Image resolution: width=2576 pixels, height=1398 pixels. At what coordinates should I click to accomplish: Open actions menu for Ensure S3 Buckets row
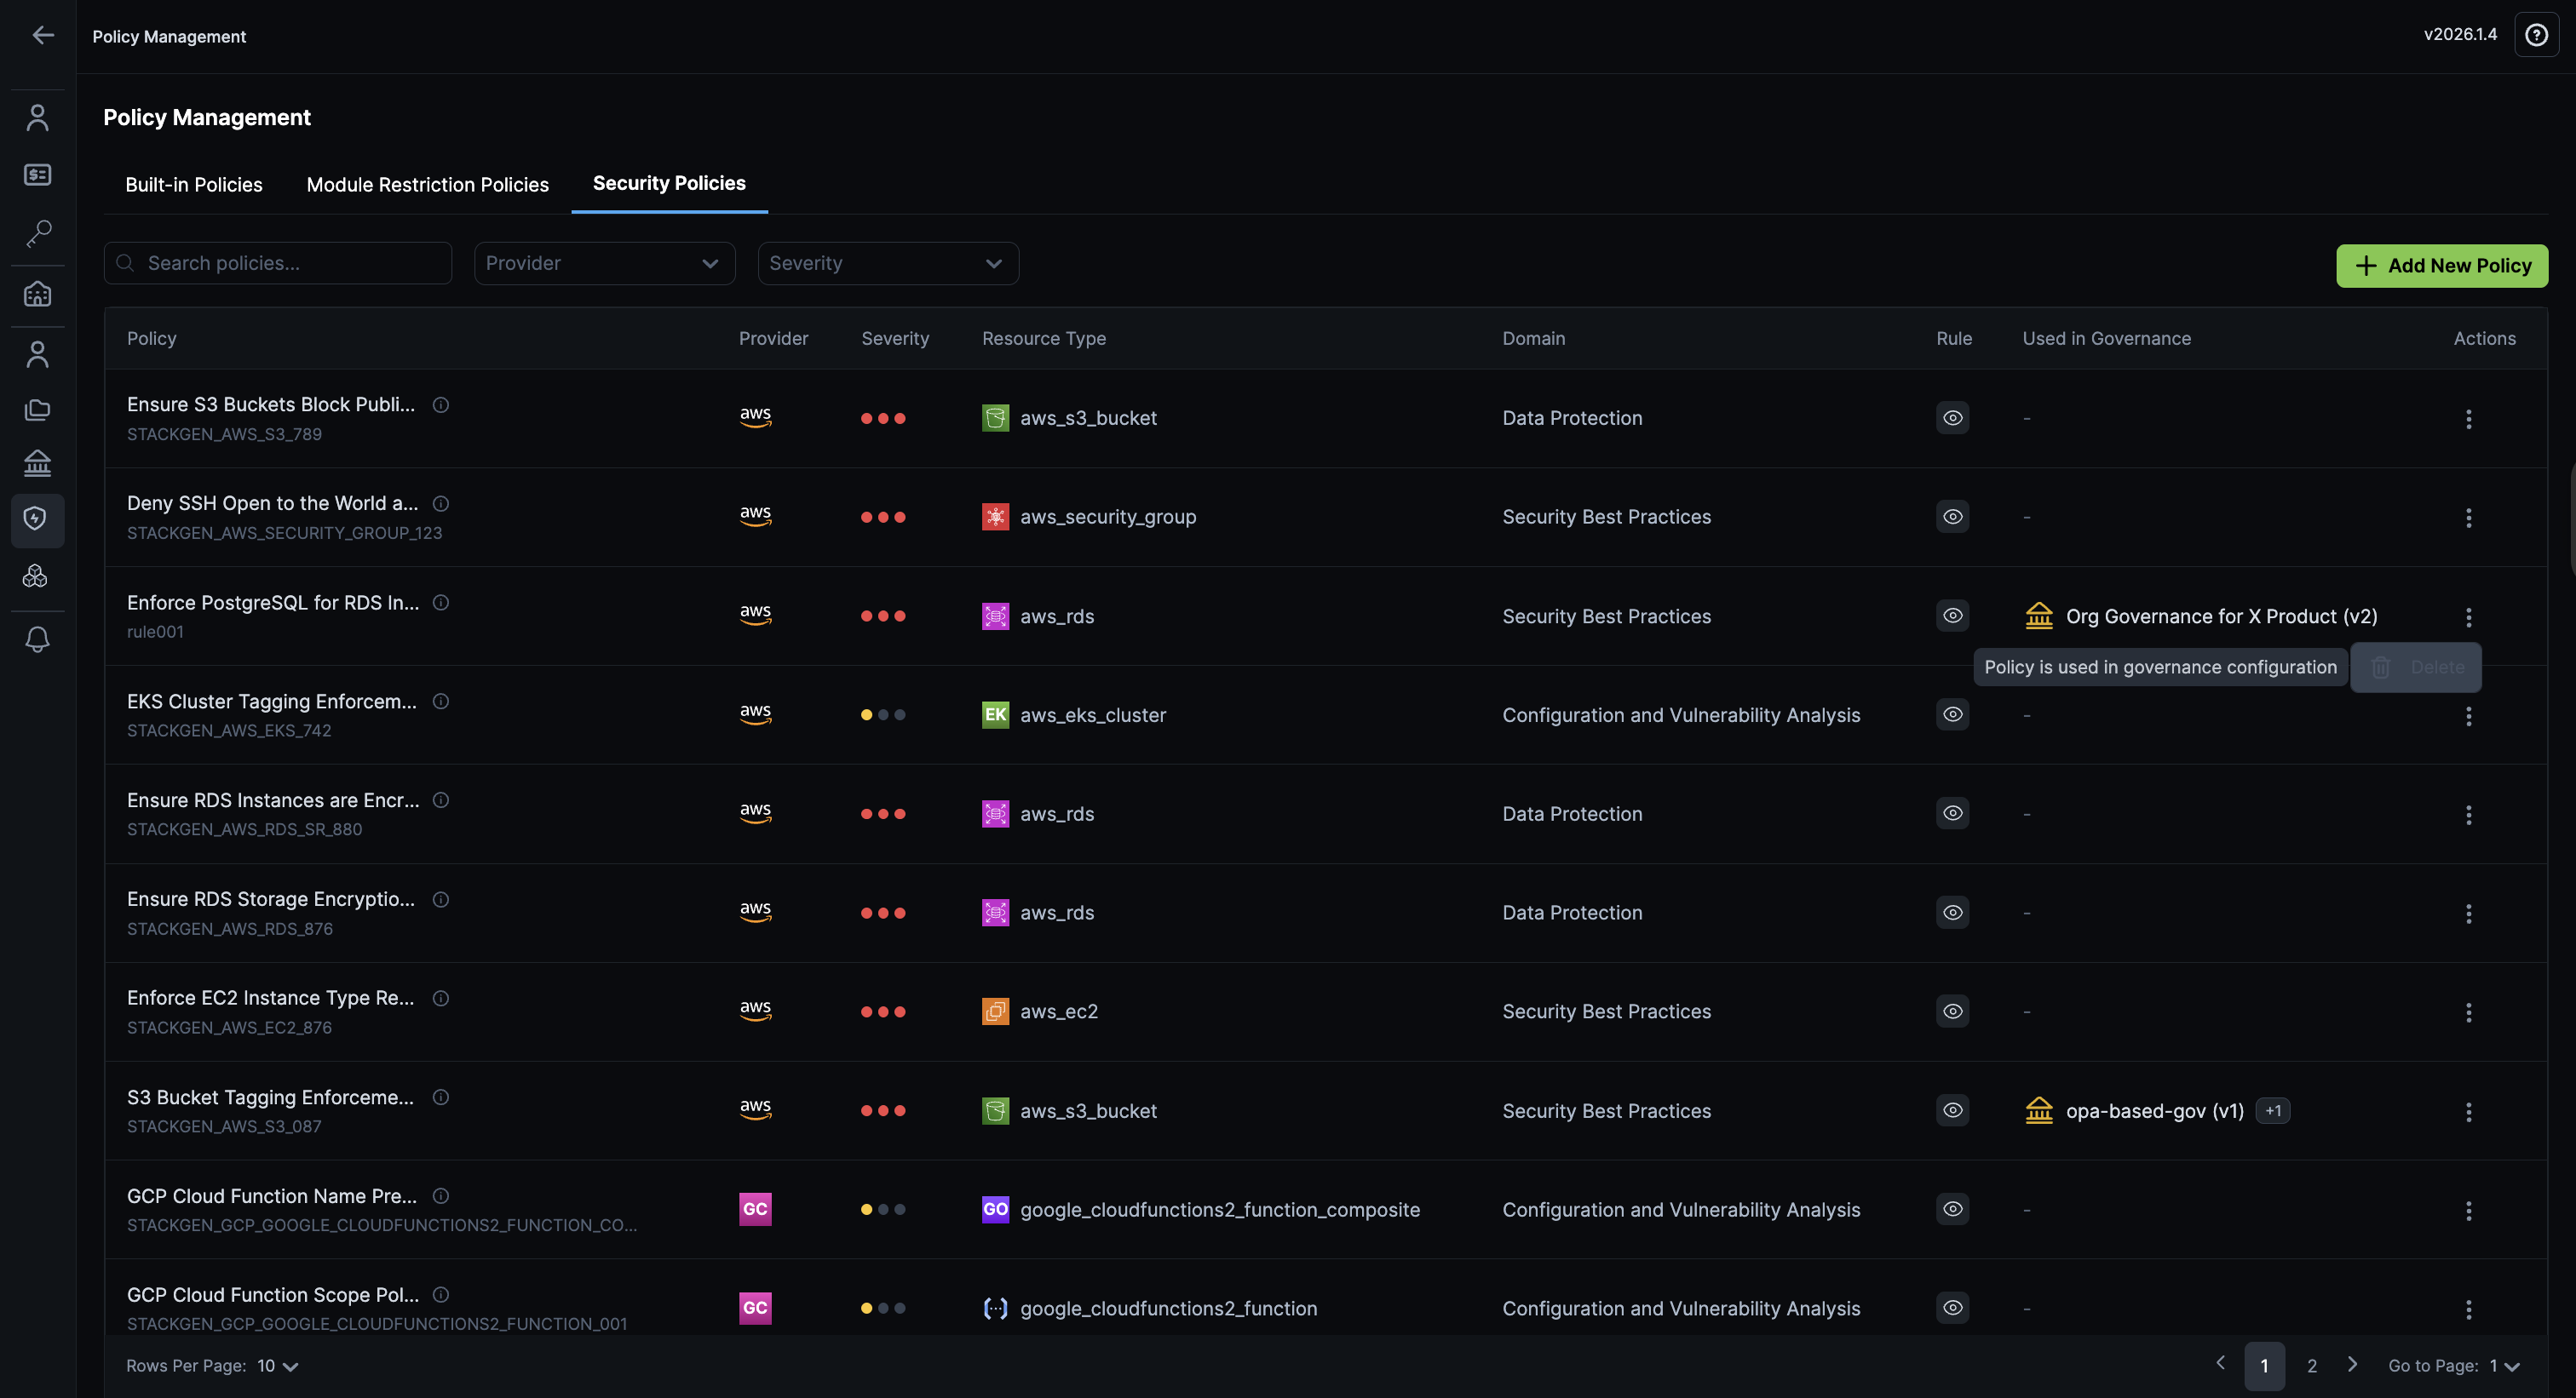(x=2468, y=419)
